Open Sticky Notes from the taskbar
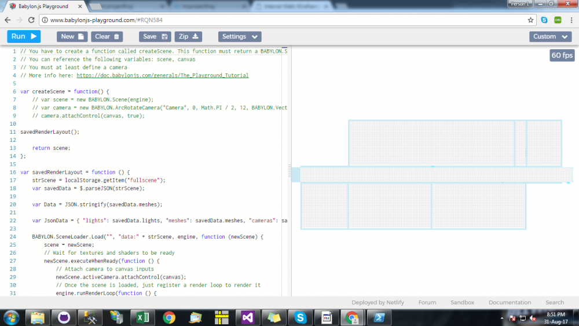This screenshot has width=579, height=326. (x=274, y=317)
